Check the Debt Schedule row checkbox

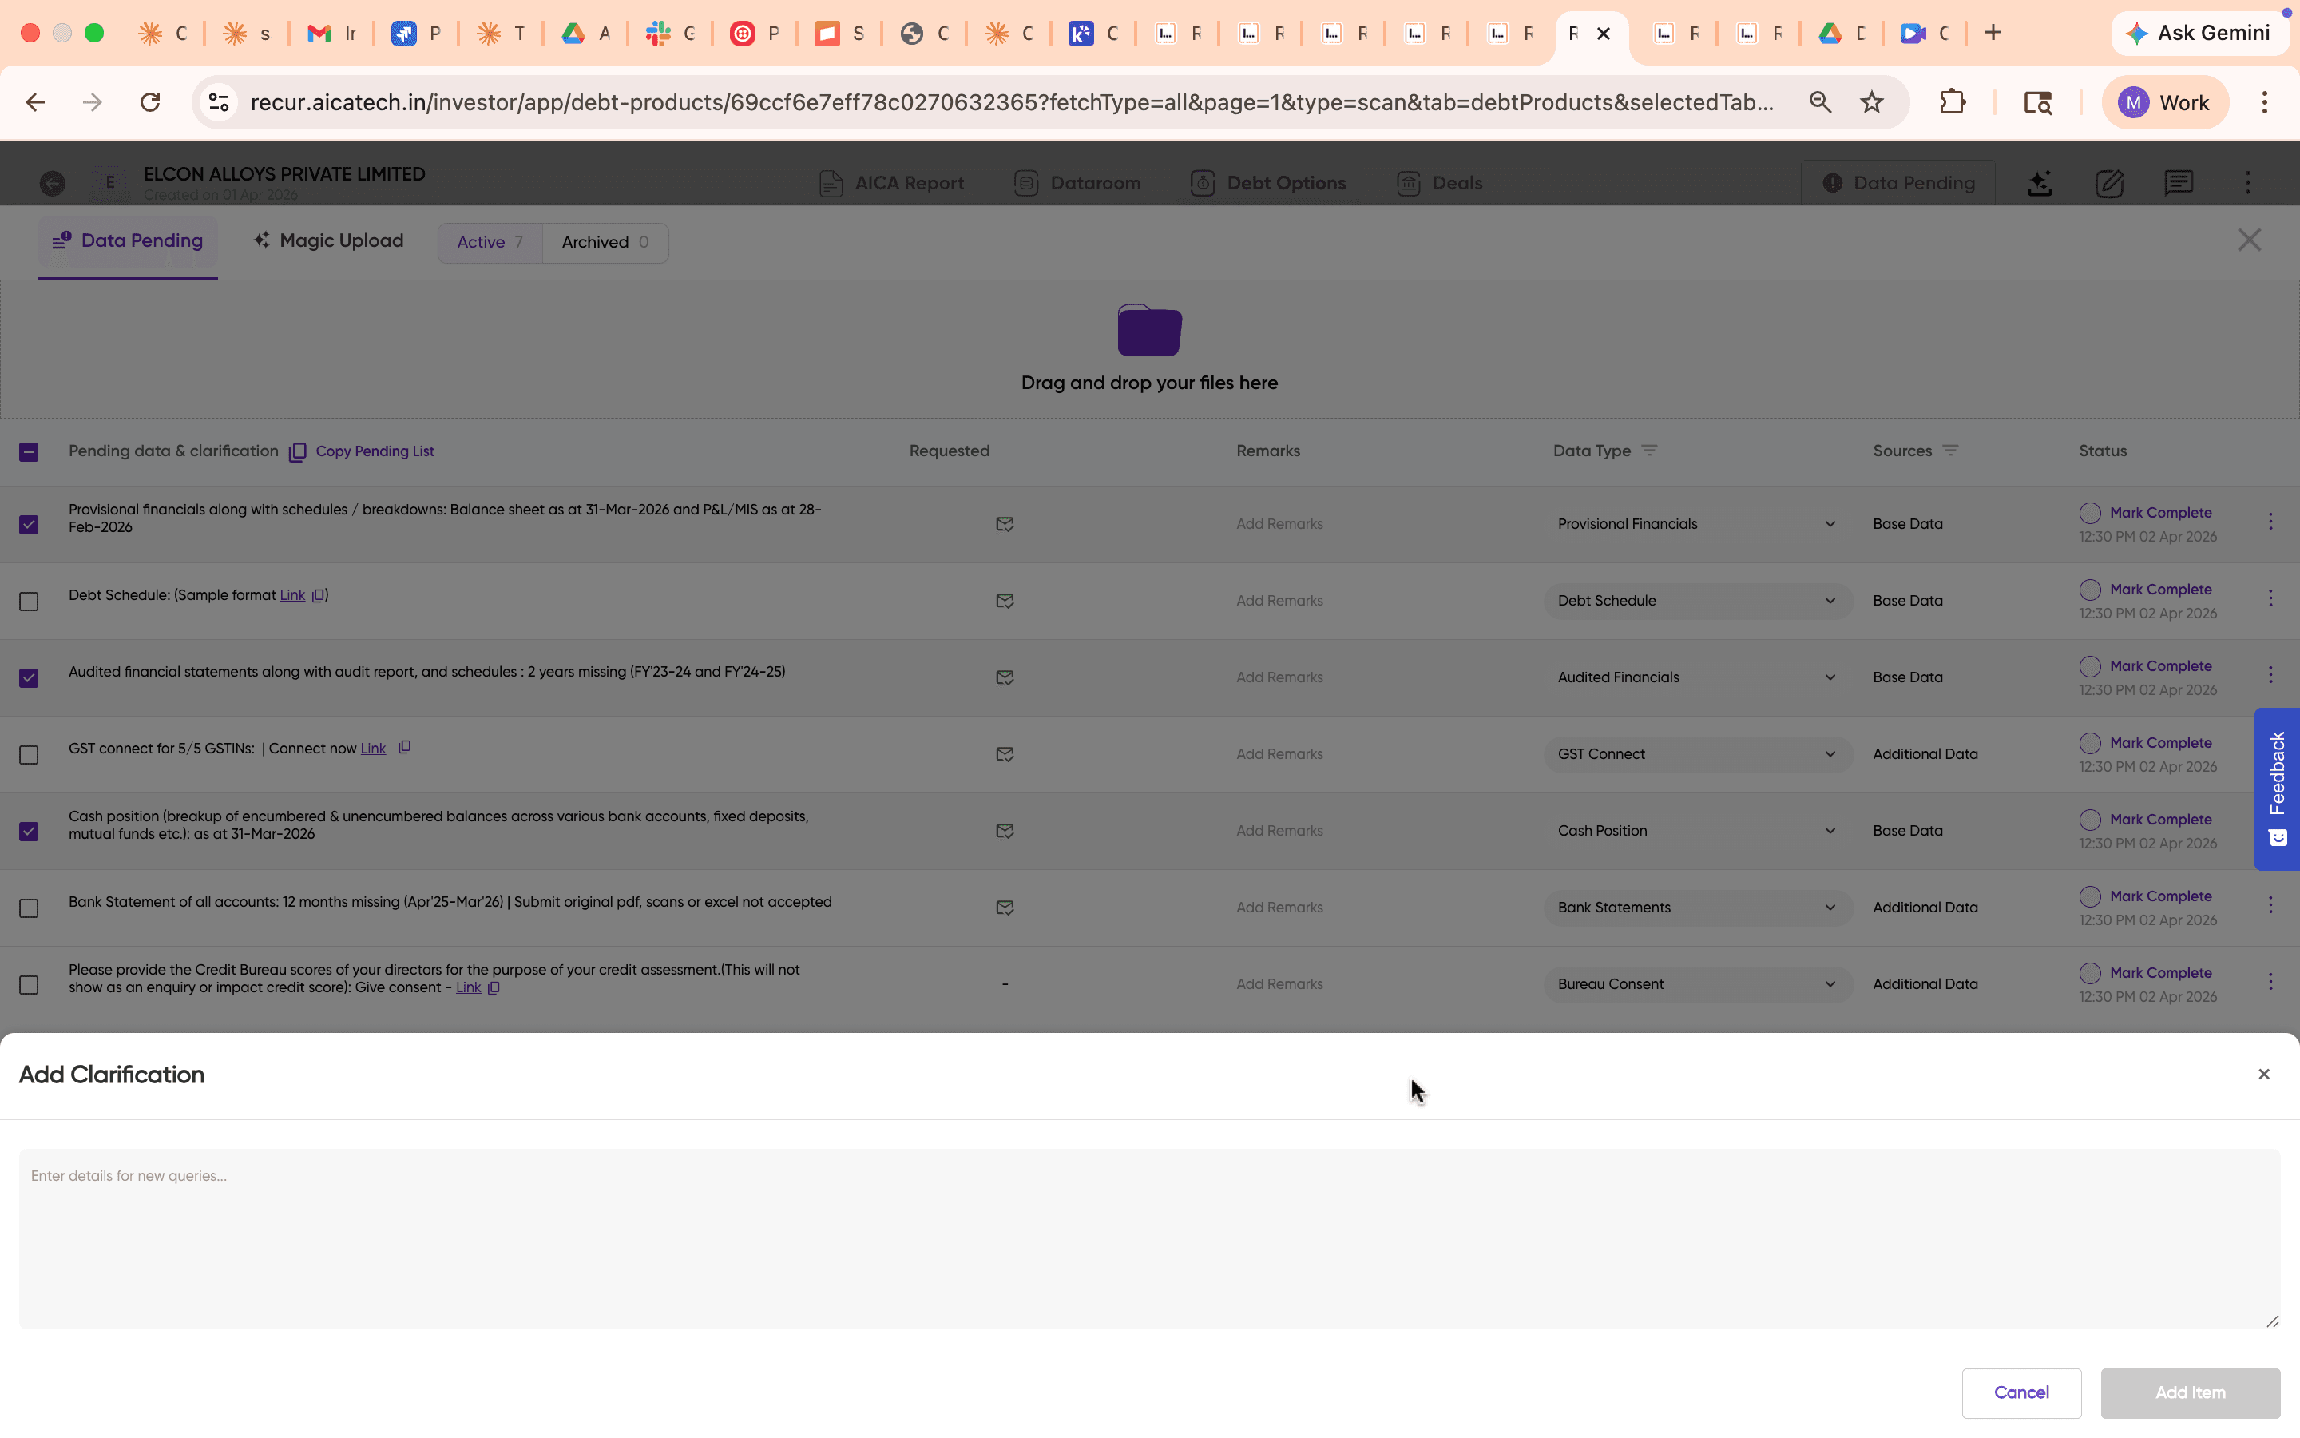click(29, 601)
